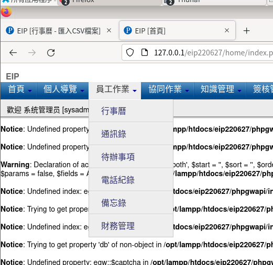This screenshot has height=265, width=273.
Task: Click the Notice egw::$captcha line
Action: (x=137, y=262)
